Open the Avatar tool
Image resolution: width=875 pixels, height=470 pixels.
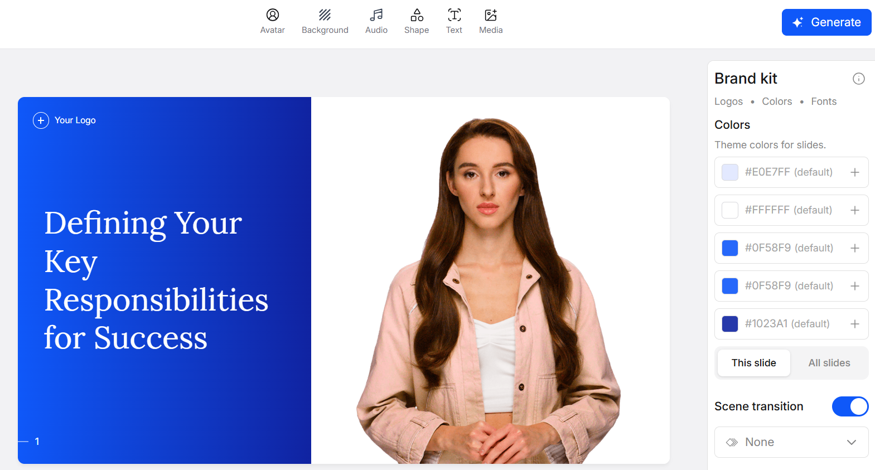(x=272, y=22)
